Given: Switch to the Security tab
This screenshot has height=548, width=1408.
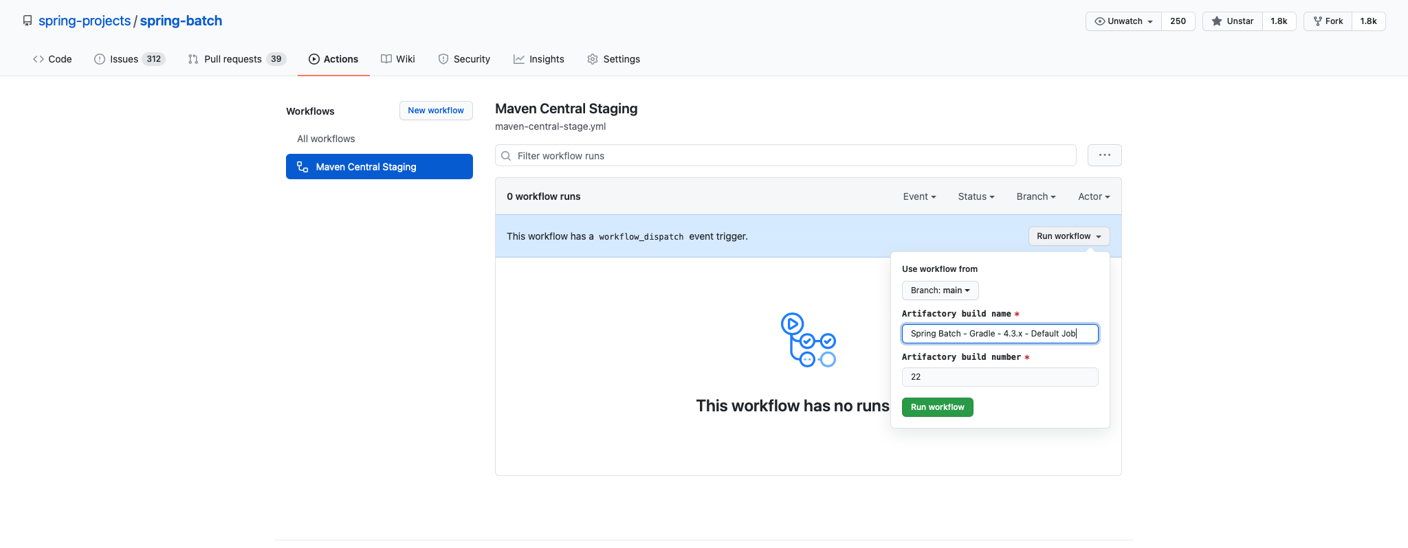Looking at the screenshot, I should pyautogui.click(x=464, y=59).
